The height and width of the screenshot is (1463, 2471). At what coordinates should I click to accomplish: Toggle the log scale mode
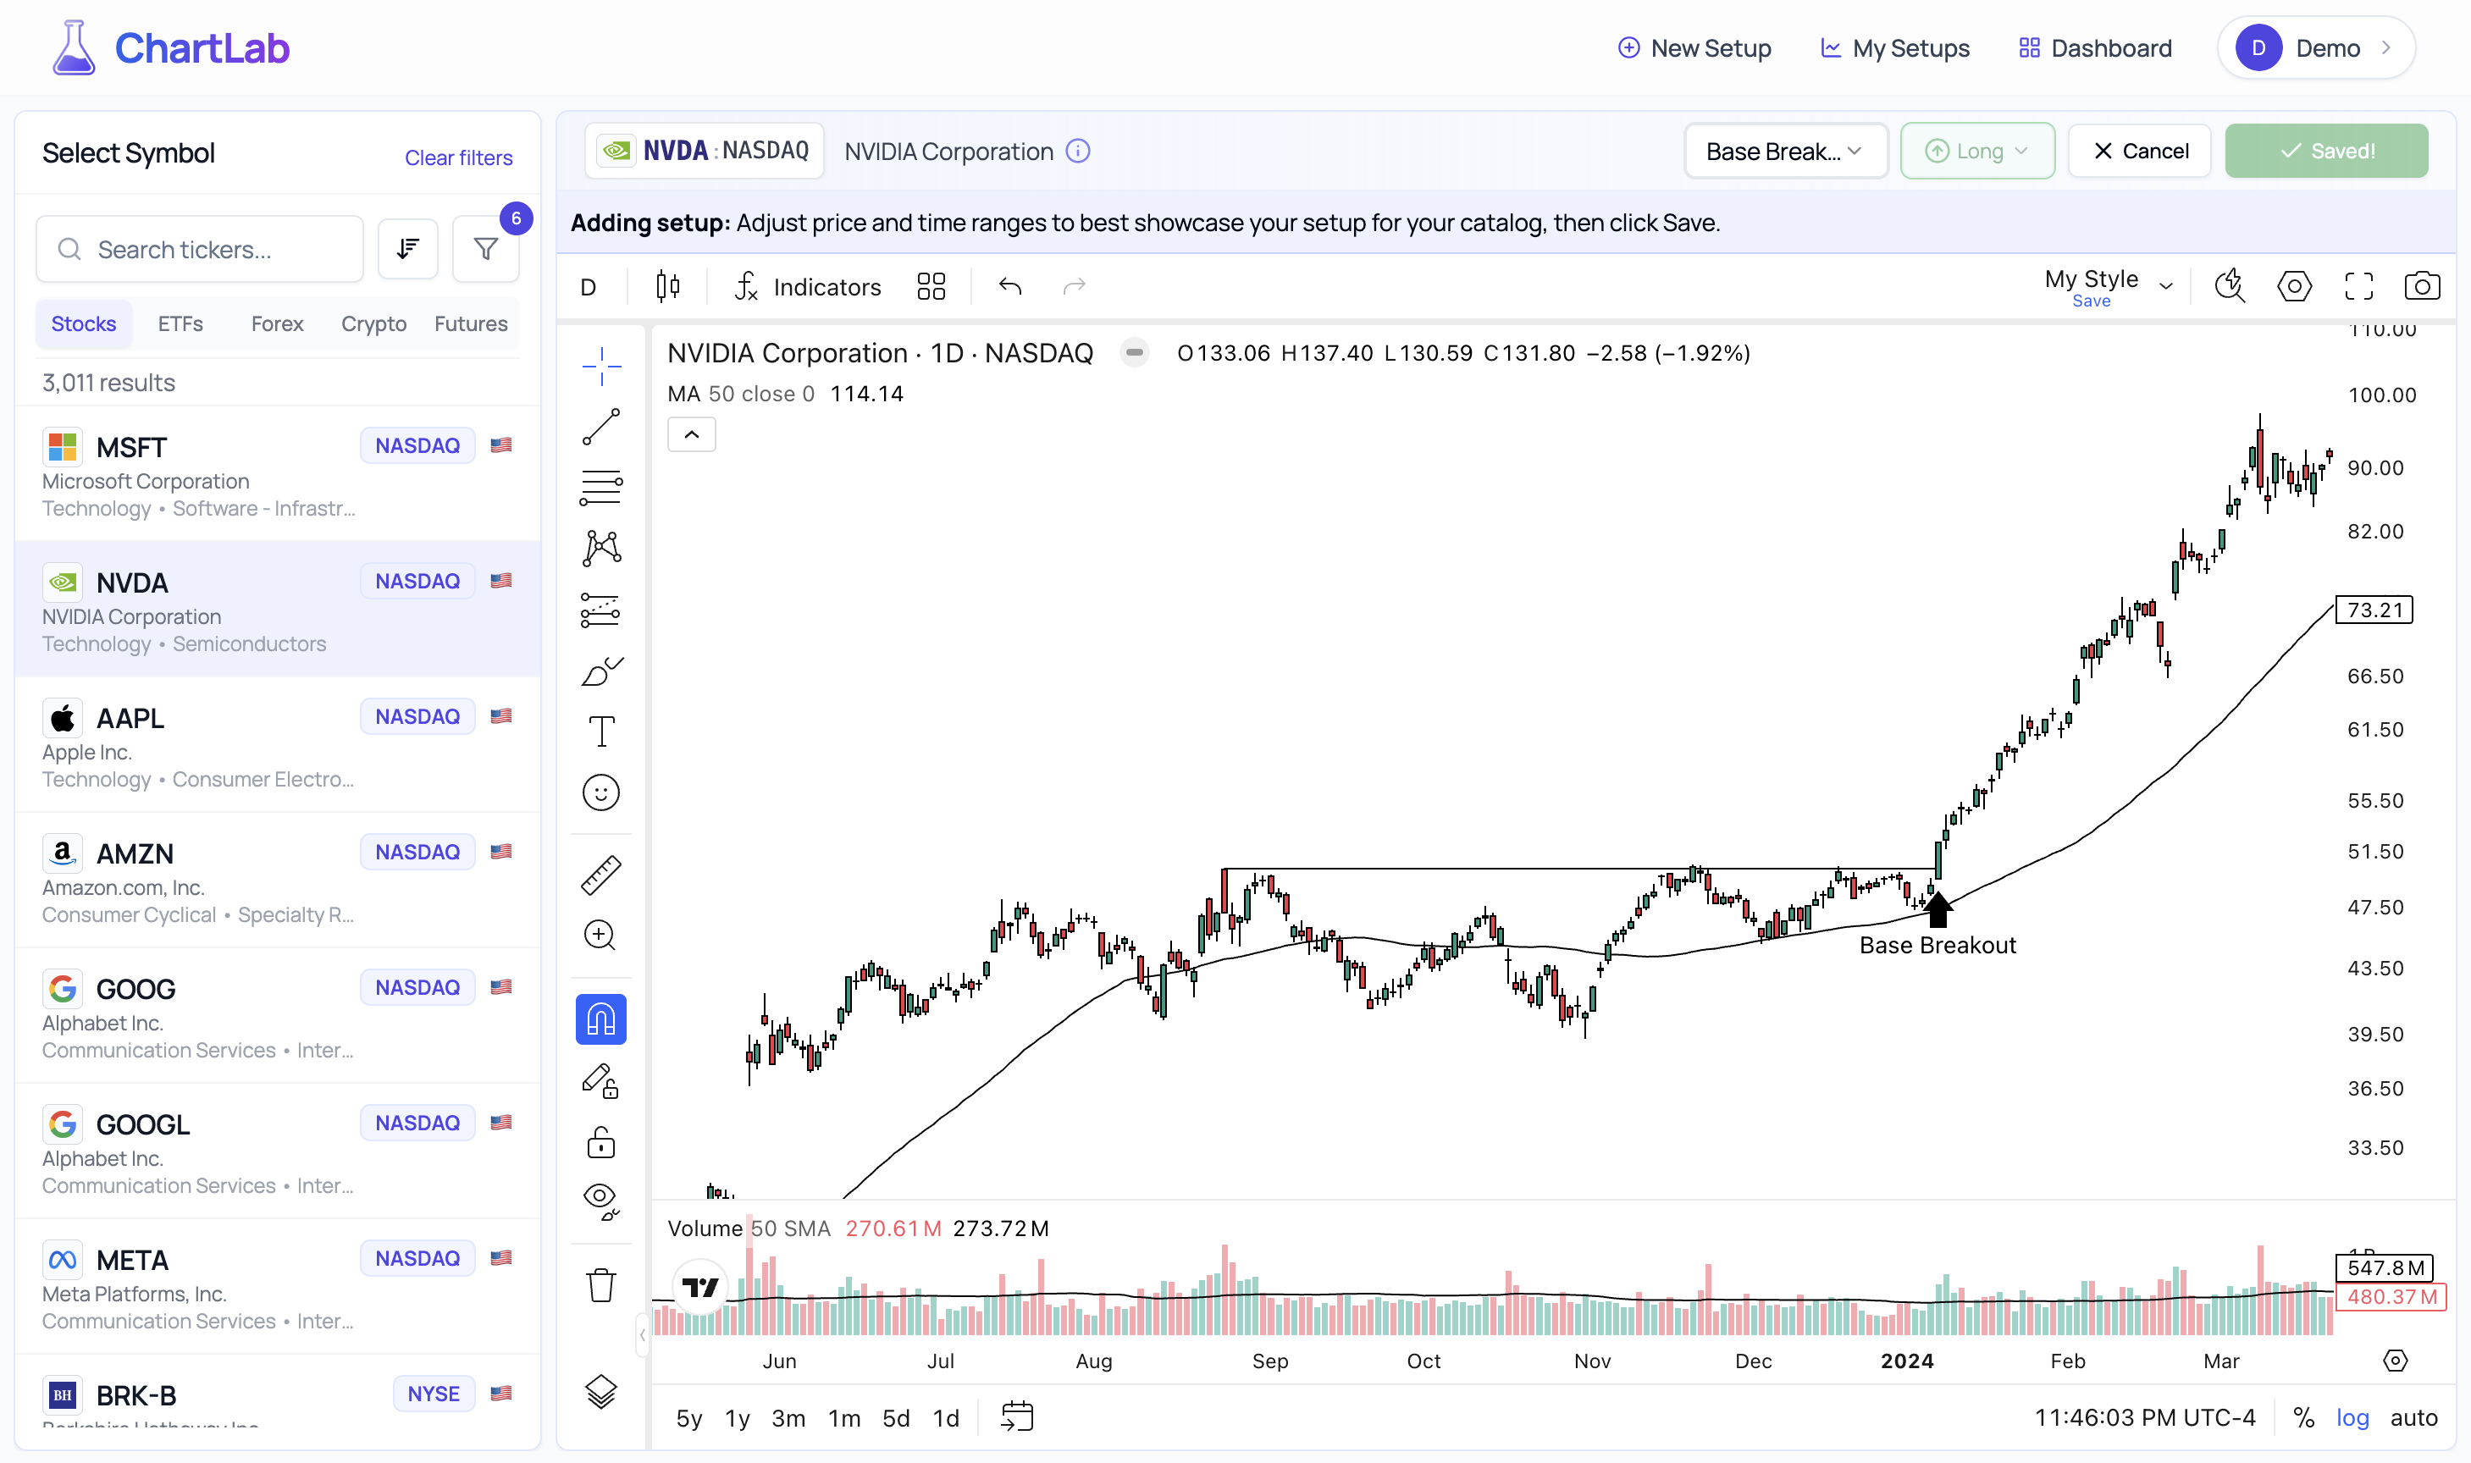pyautogui.click(x=2352, y=1417)
